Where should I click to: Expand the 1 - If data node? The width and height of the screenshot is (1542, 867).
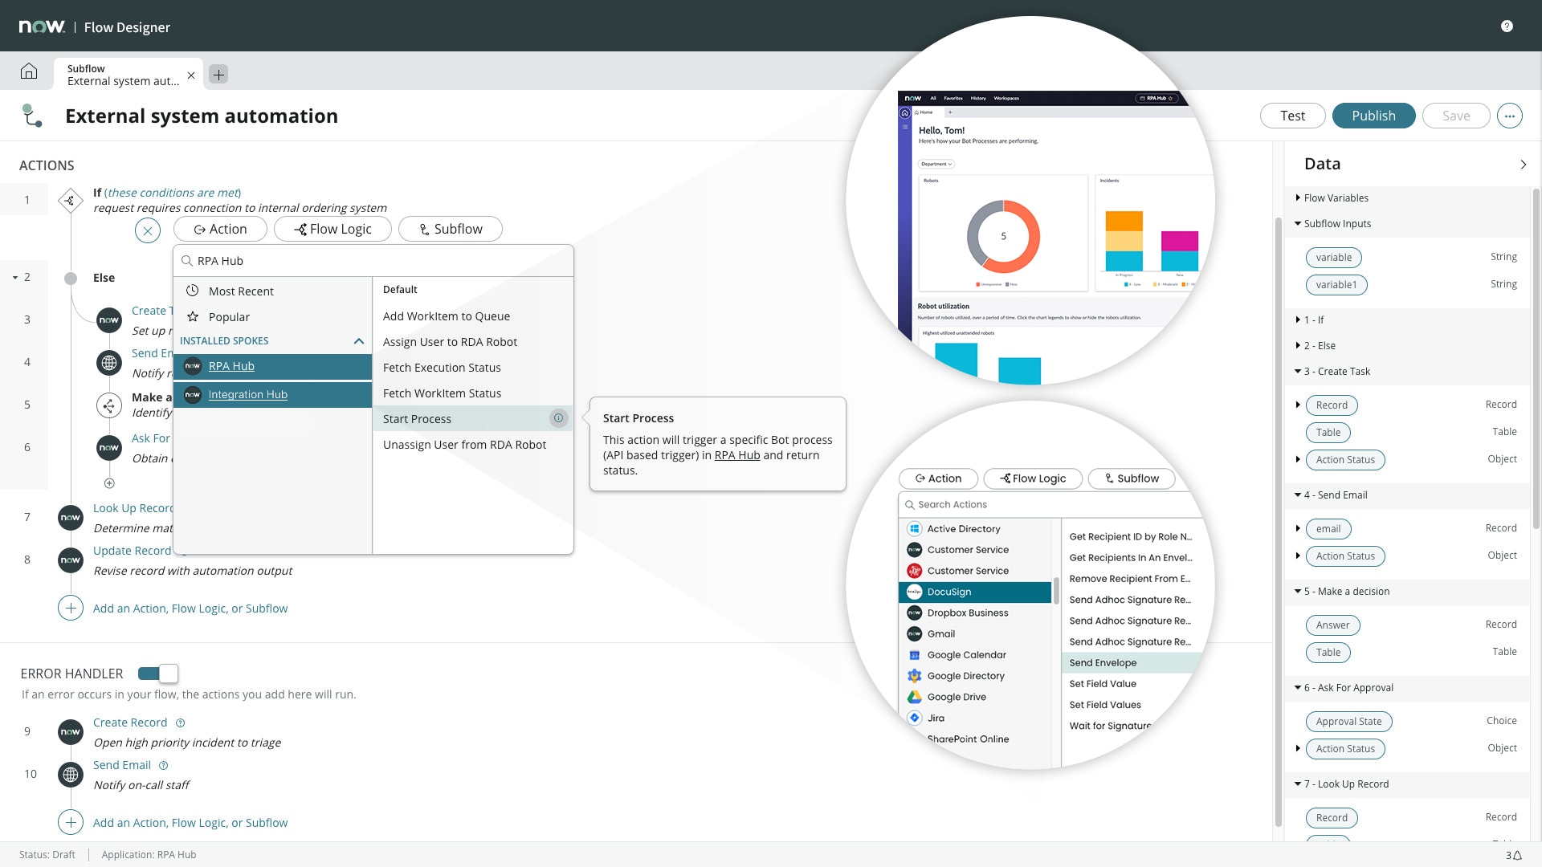click(x=1297, y=320)
